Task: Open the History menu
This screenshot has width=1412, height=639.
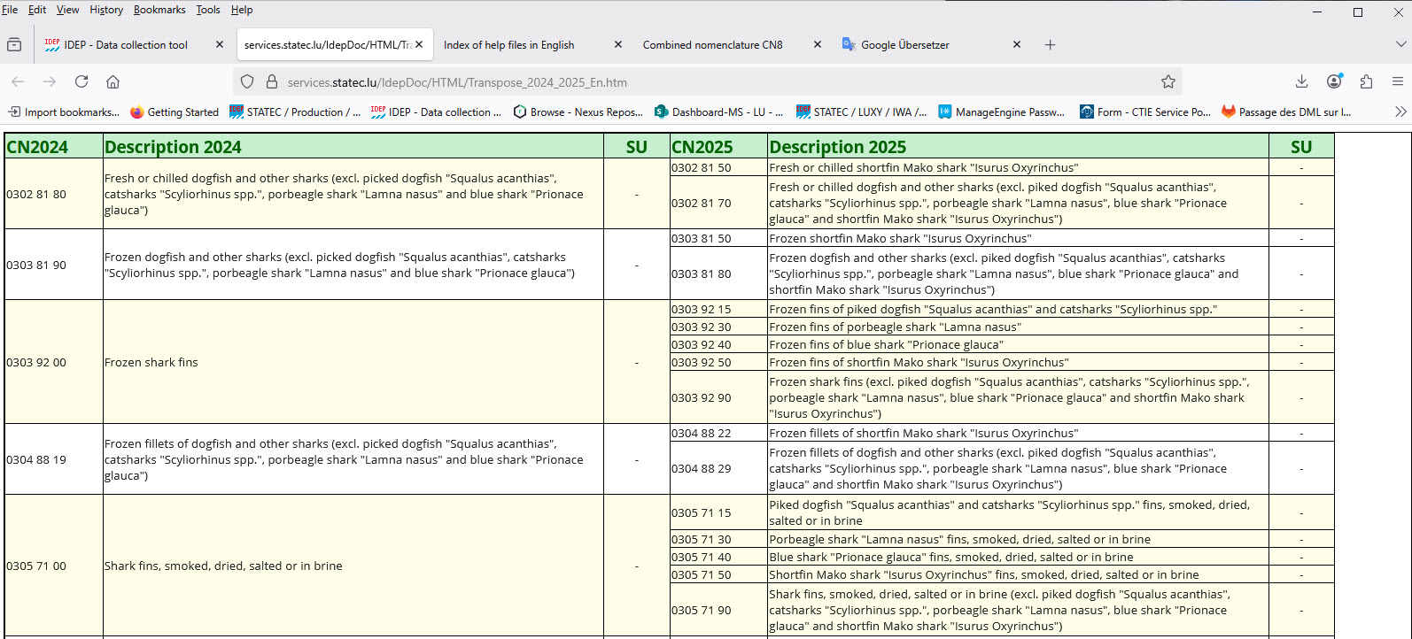Action: (106, 10)
